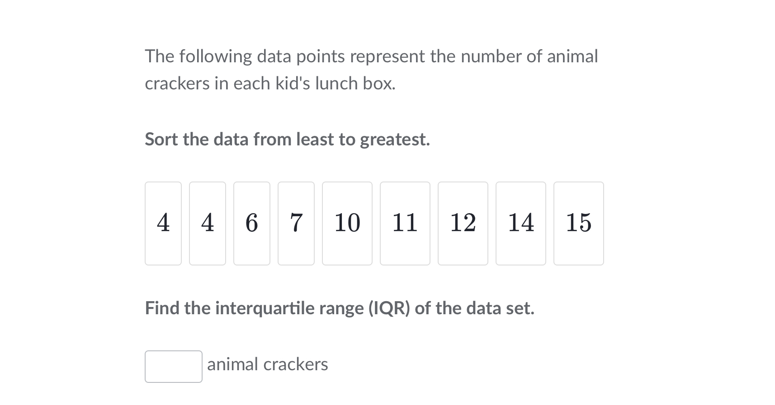Click the first card showing 4
This screenshot has height=405, width=775.
(x=163, y=223)
